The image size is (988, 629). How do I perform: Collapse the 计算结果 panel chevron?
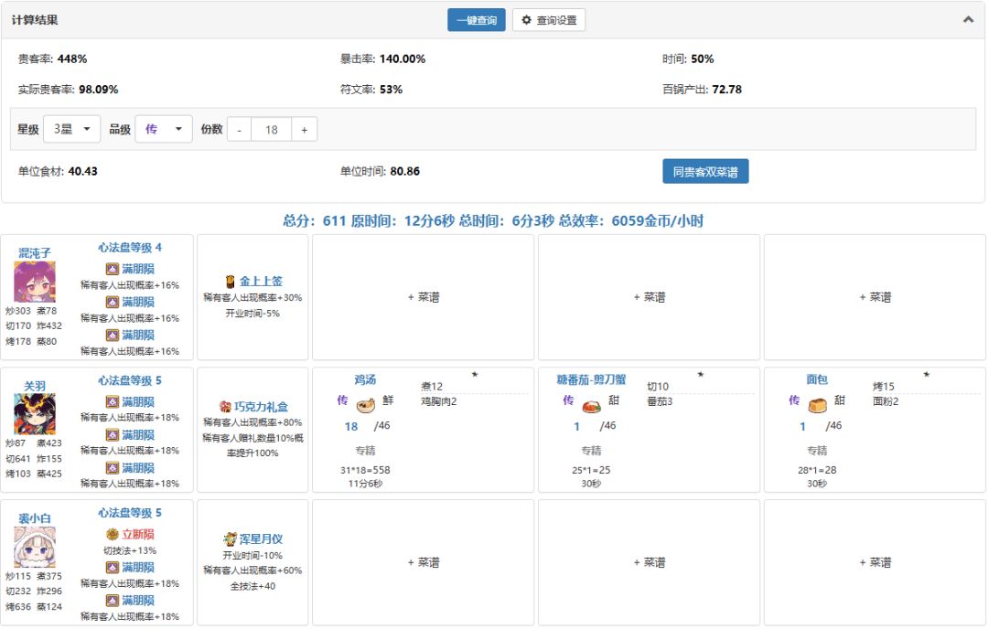tap(969, 19)
